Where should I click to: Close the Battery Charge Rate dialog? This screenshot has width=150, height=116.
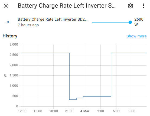tap(6, 6)
